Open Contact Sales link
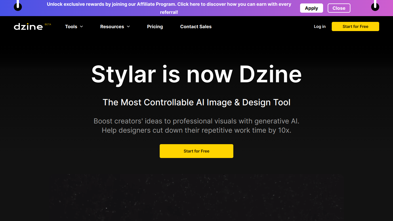The height and width of the screenshot is (221, 393). [x=196, y=26]
